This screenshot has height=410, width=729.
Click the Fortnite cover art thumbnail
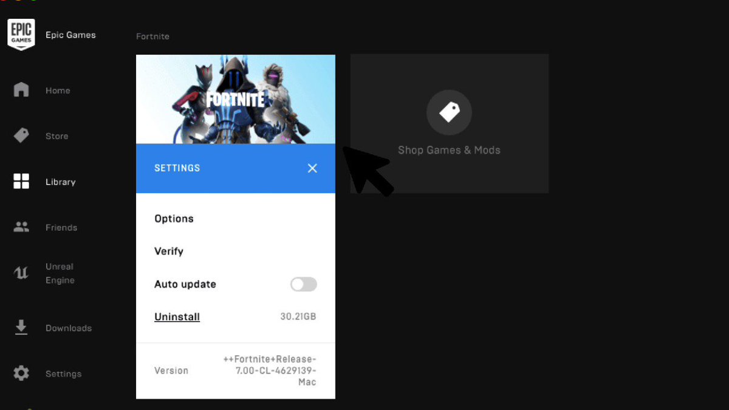click(236, 100)
